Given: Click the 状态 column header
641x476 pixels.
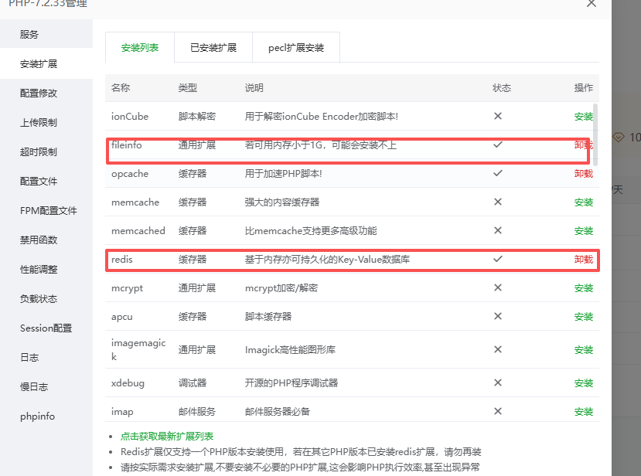Looking at the screenshot, I should 502,88.
